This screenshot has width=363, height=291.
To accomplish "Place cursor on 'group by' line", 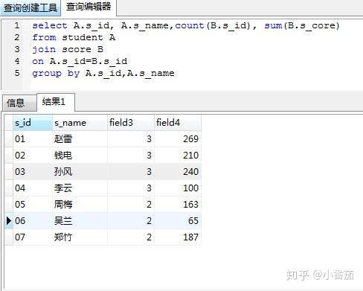I will tap(103, 73).
